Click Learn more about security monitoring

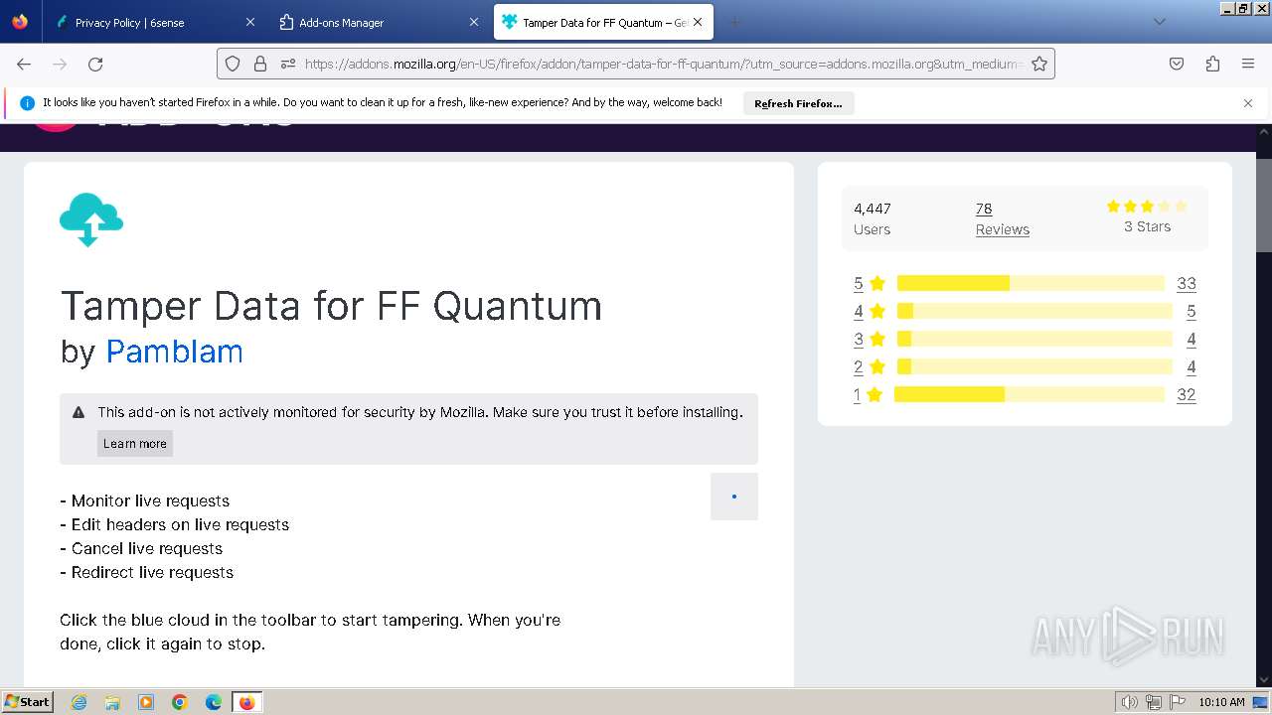(x=135, y=443)
